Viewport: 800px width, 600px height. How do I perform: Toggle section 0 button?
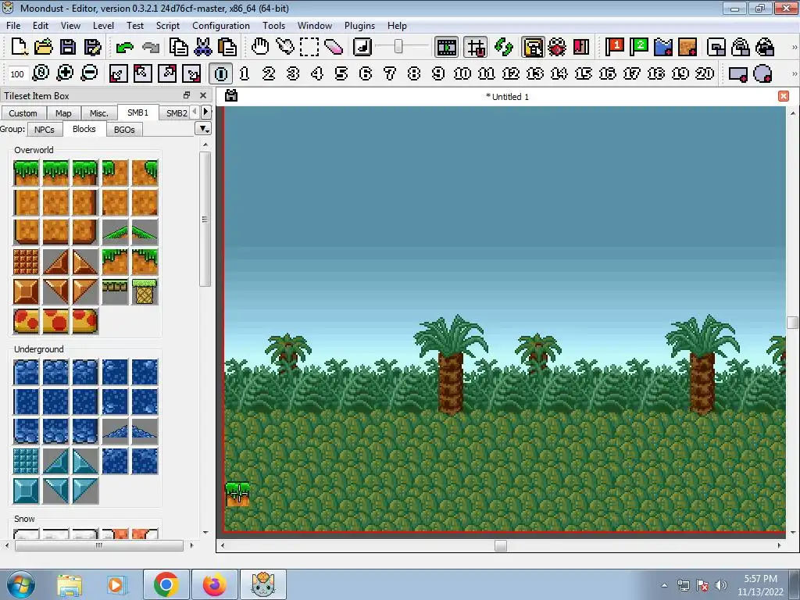click(x=221, y=73)
